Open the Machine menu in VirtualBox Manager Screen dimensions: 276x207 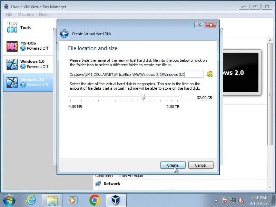(26, 14)
